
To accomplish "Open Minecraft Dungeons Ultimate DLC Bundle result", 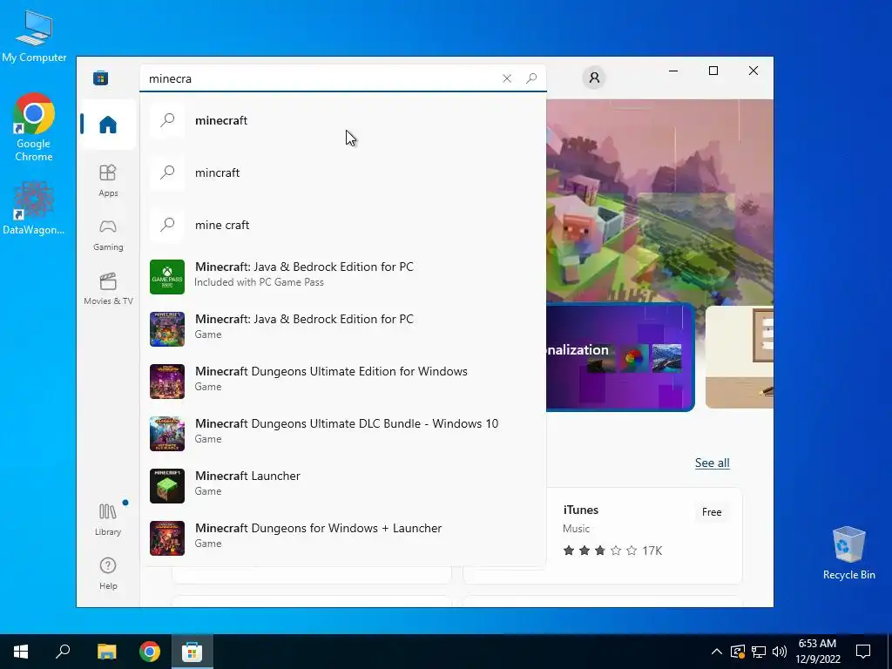I will 343,434.
